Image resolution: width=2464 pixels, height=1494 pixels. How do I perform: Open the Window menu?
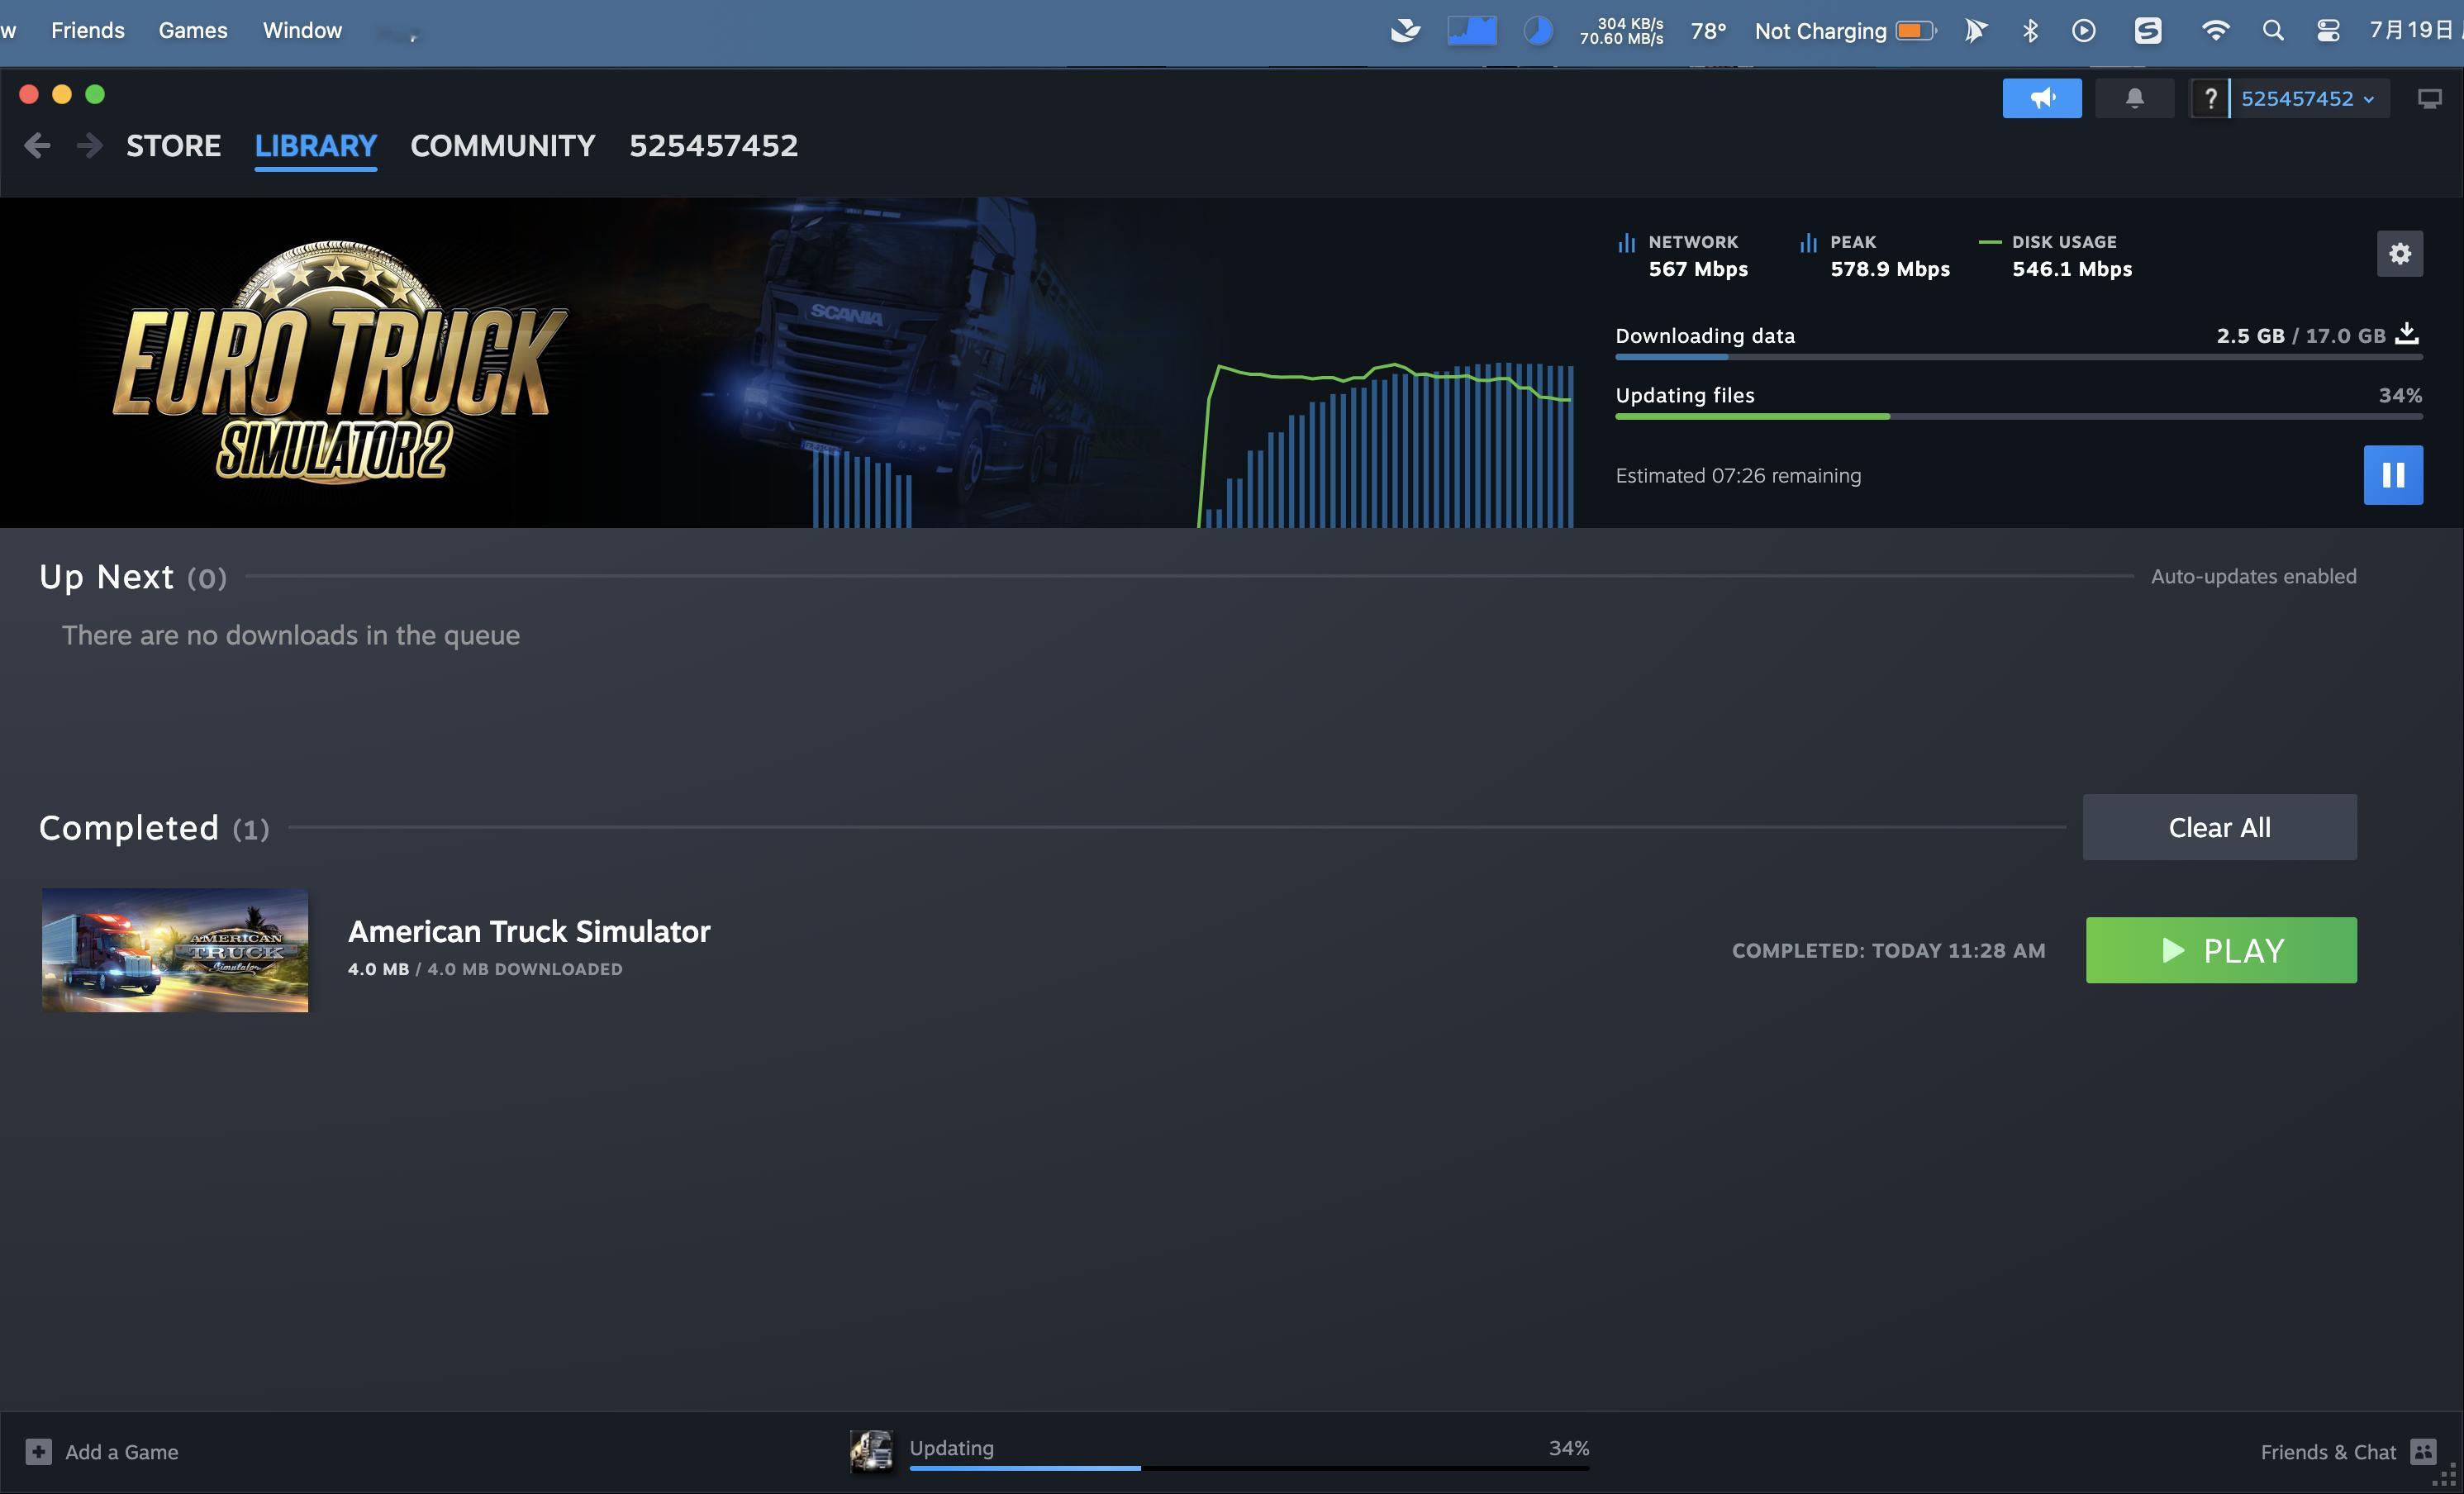click(x=302, y=31)
